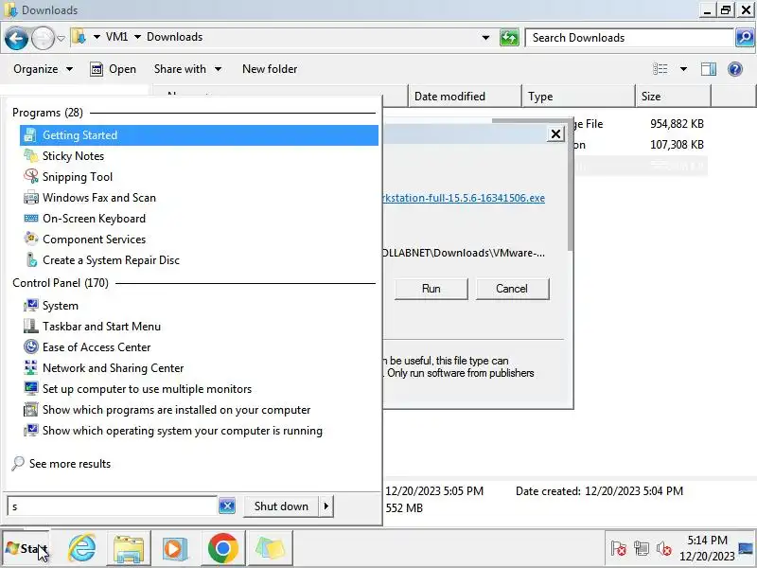
Task: Open Taskbar and Start Menu settings
Action: [x=101, y=327]
